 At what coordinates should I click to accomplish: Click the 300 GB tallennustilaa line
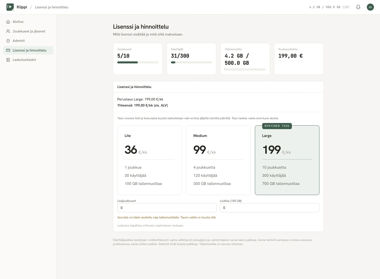pos(212,184)
